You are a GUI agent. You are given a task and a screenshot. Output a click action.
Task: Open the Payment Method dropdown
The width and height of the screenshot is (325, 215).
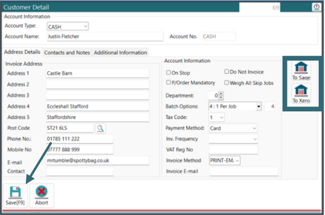pyautogui.click(x=254, y=129)
